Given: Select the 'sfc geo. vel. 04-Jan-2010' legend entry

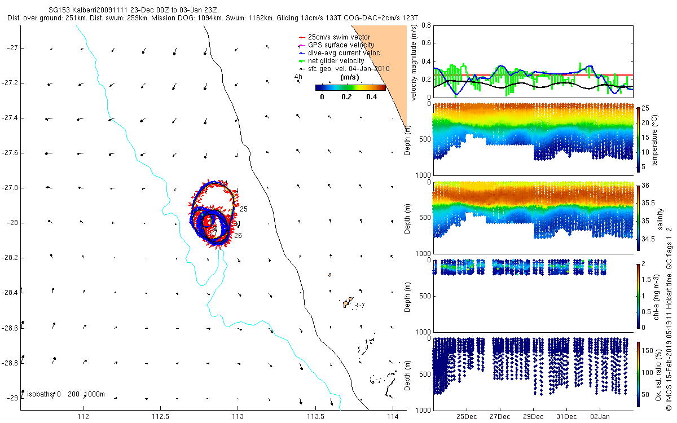Looking at the screenshot, I should [344, 69].
